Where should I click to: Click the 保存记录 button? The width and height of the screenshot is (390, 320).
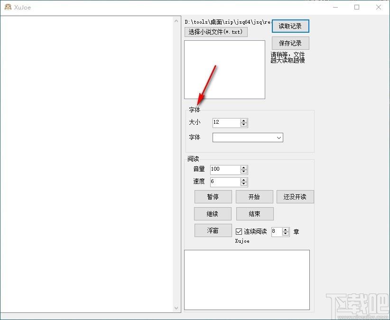290,43
